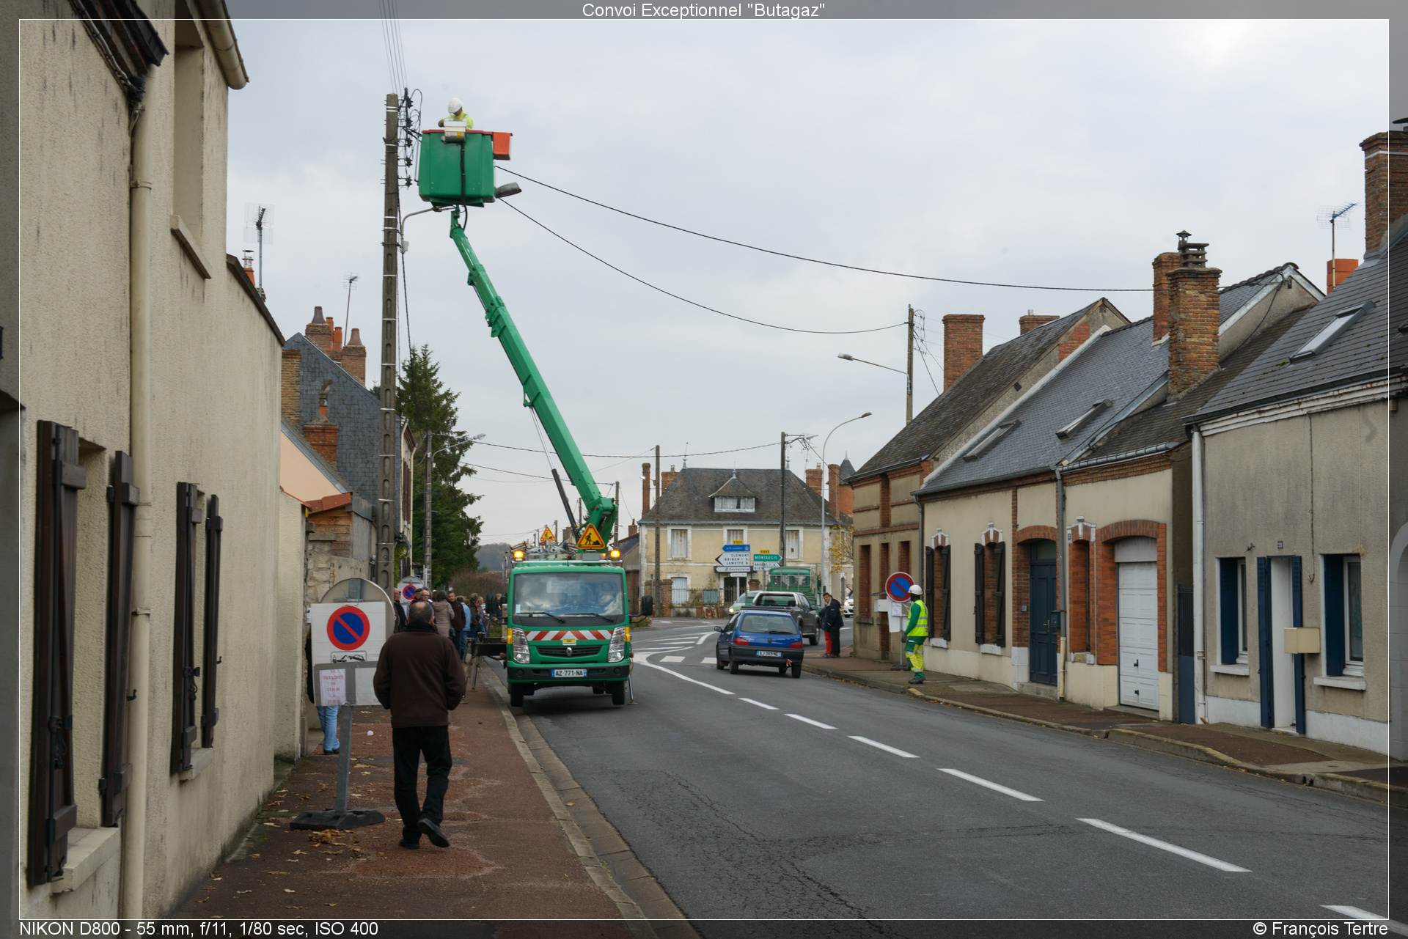Click the title Convoi Exceptionnel "Butagaz"

[x=703, y=10]
